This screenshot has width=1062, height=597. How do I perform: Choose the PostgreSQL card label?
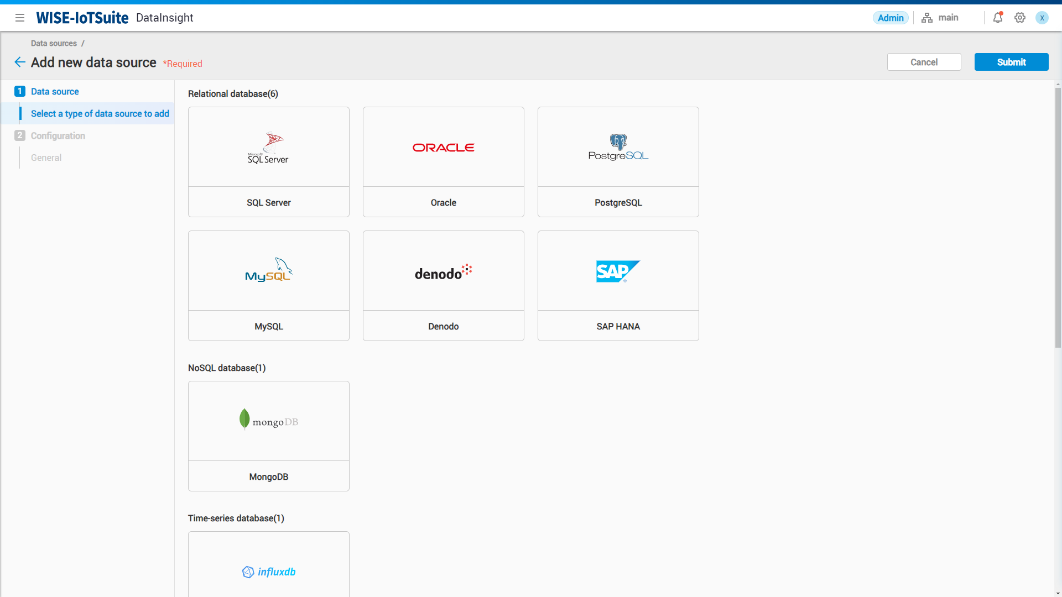click(x=618, y=202)
